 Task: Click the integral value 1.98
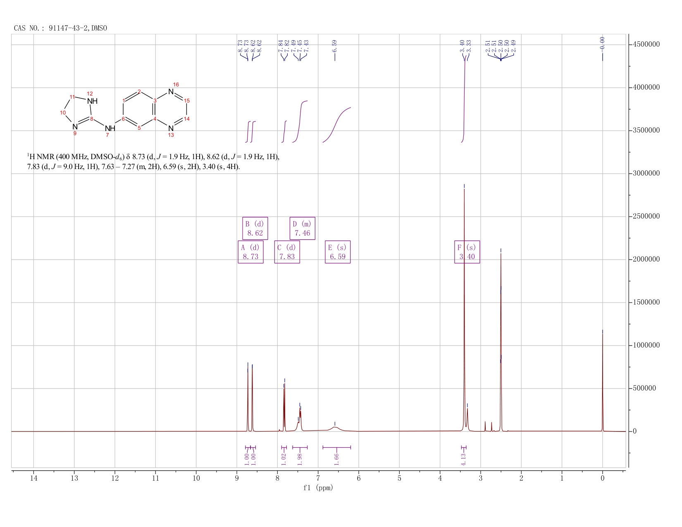coord(300,459)
